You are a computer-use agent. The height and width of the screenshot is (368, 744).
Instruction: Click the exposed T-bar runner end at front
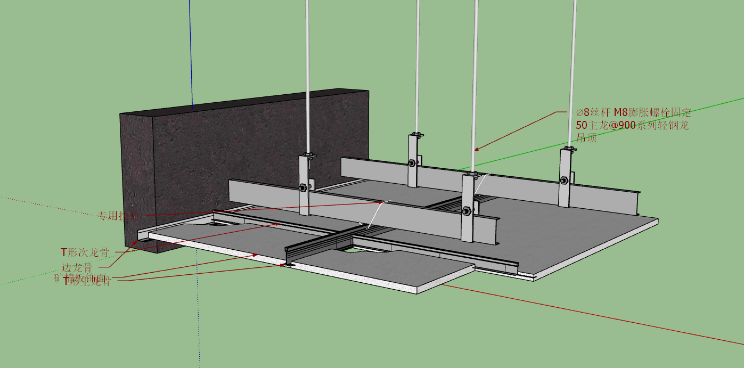tap(290, 261)
